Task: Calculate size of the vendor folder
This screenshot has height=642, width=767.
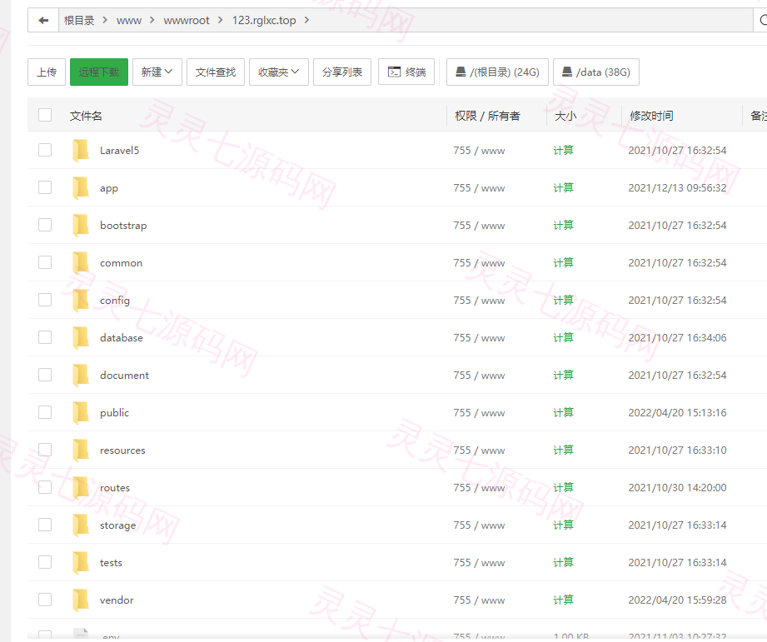Action: [x=564, y=600]
